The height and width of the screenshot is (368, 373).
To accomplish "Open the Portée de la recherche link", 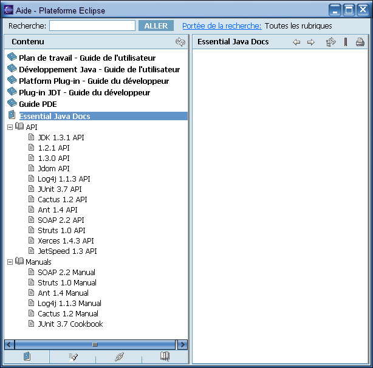I will [222, 26].
